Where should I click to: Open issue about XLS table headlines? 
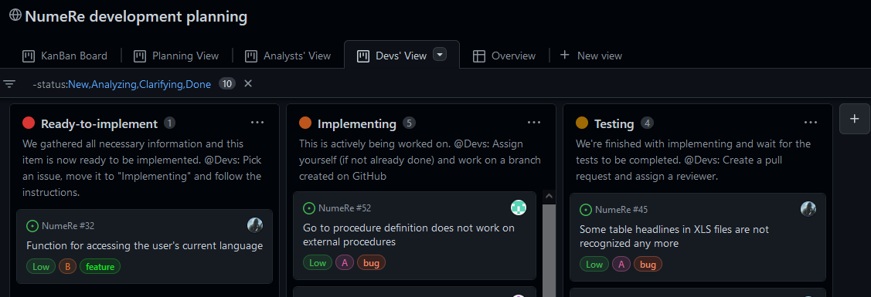(675, 236)
